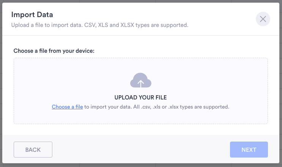Click blank space below the dashed upload box
Screen dimensions: 282x167
pyautogui.click(x=141, y=130)
